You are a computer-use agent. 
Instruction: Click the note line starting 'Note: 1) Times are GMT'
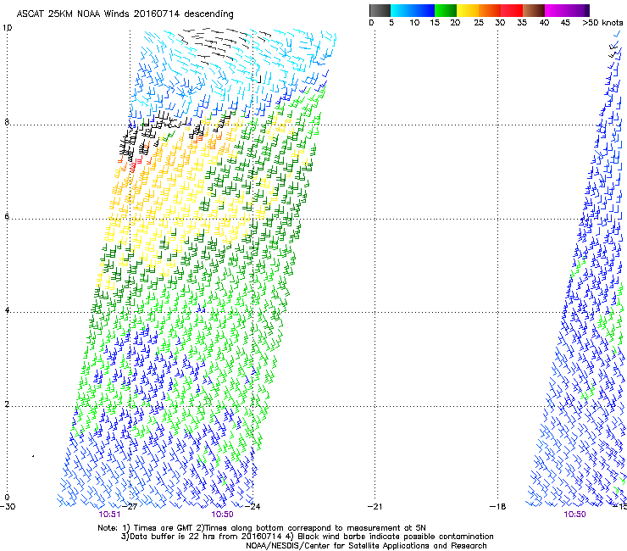click(x=262, y=528)
